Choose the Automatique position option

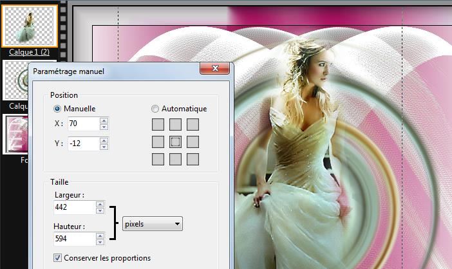click(155, 109)
